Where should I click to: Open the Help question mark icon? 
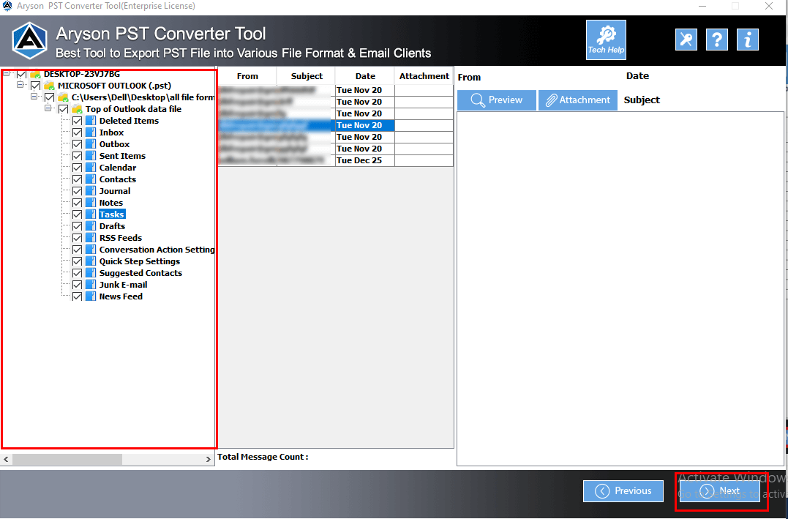coord(716,40)
